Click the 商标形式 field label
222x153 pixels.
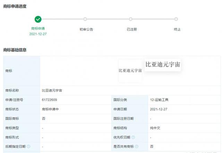pyautogui.click(x=12, y=137)
